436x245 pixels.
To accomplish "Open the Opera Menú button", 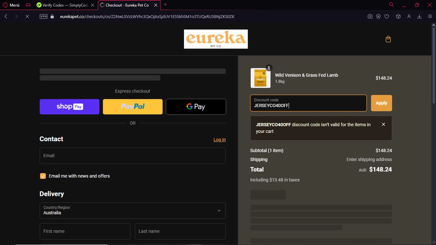I will click(x=11, y=5).
